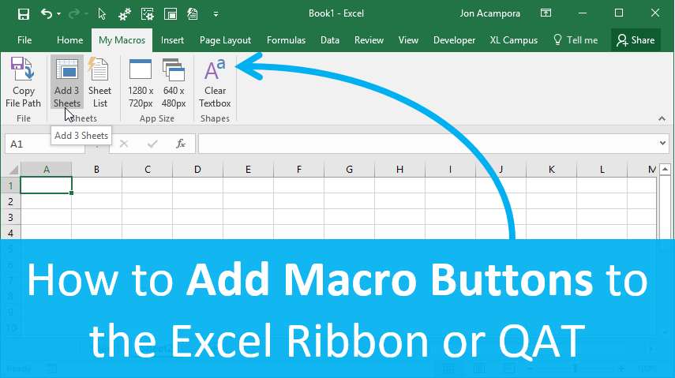Expand the formula bar with chevron
Viewport: 675px width, 378px height.
(662, 144)
